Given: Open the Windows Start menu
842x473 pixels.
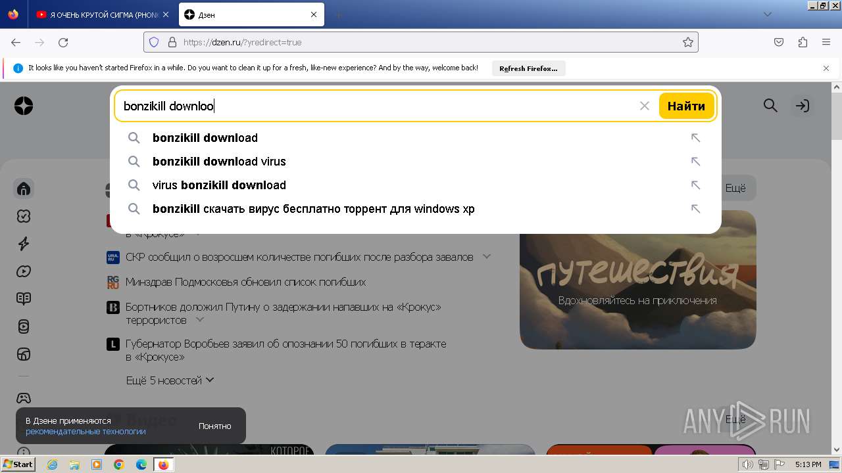Looking at the screenshot, I should point(18,464).
